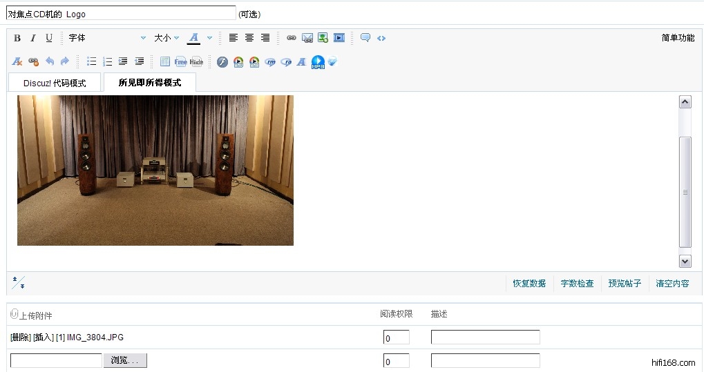Expand the font color dropdown arrow
Screen dimensions: 704x372
click(209, 38)
